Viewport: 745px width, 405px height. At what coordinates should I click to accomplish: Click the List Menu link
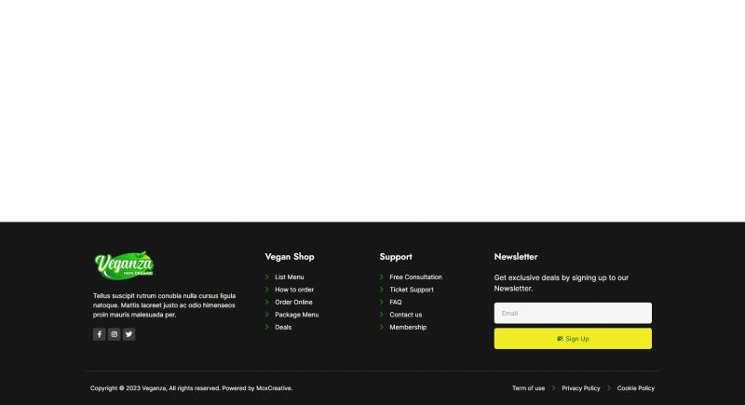click(289, 277)
